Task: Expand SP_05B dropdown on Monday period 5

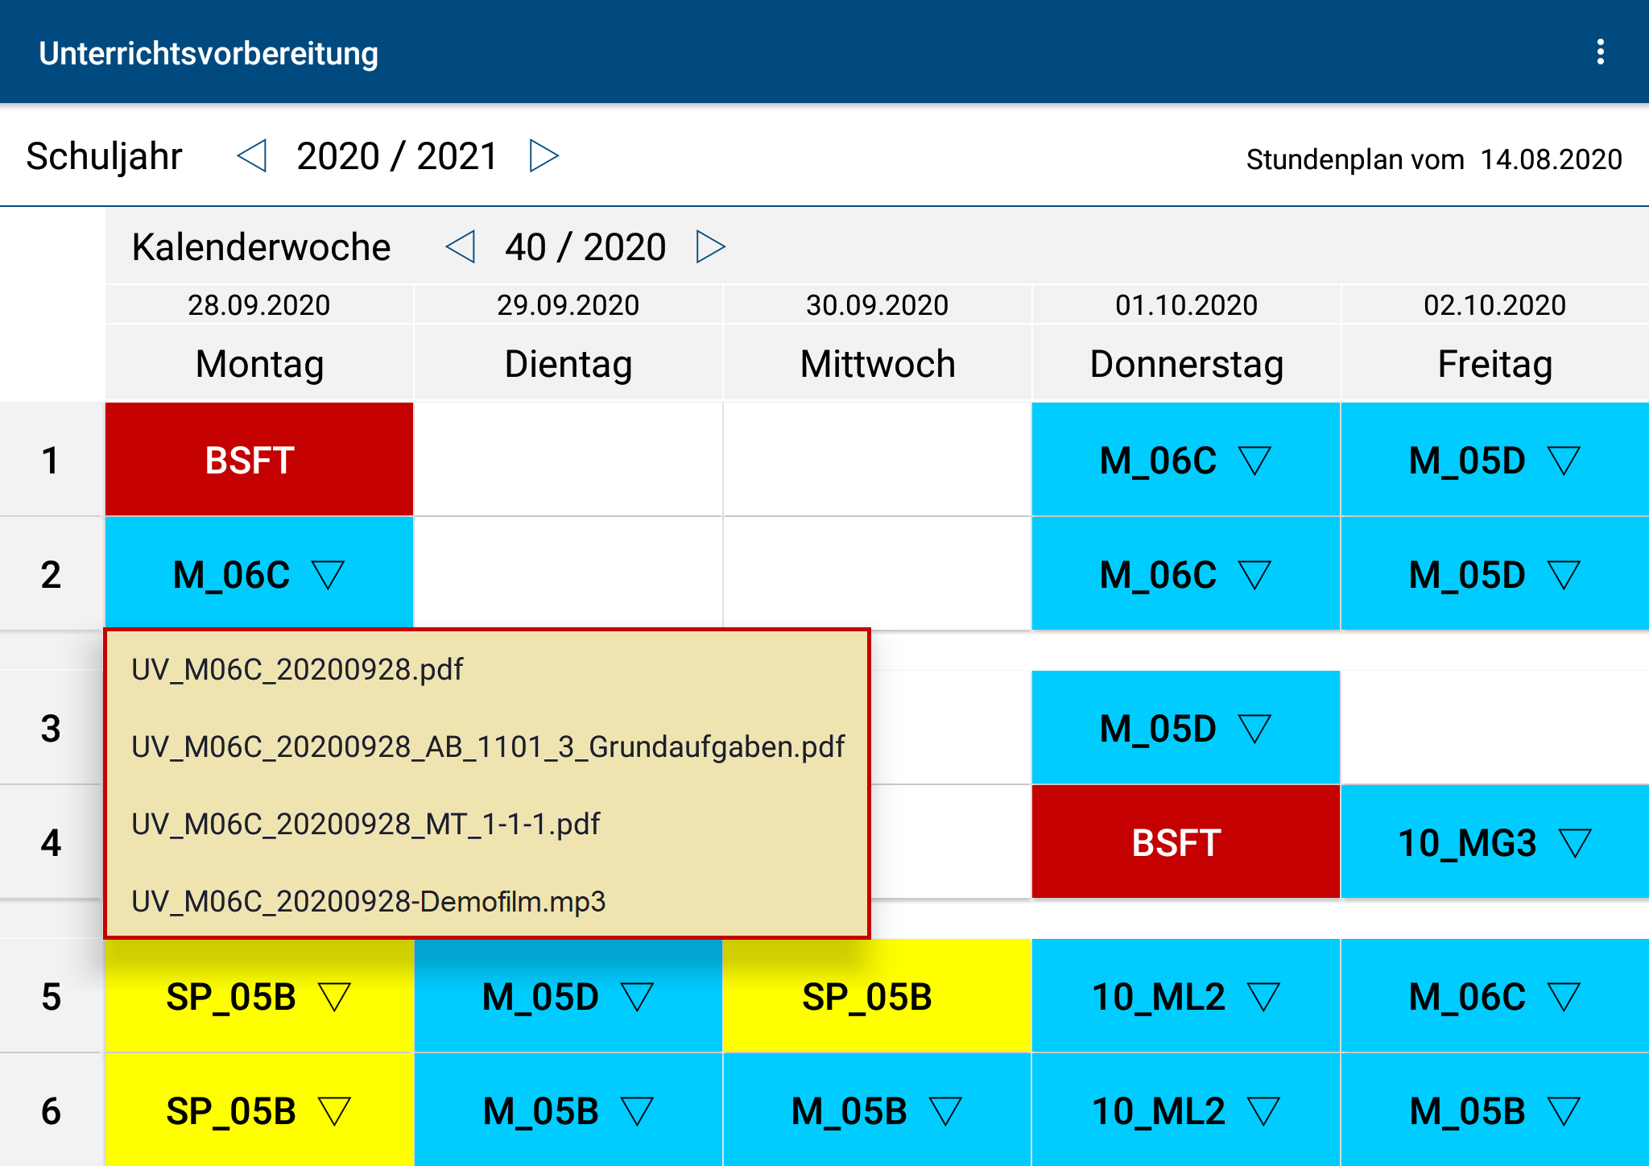Action: click(334, 997)
